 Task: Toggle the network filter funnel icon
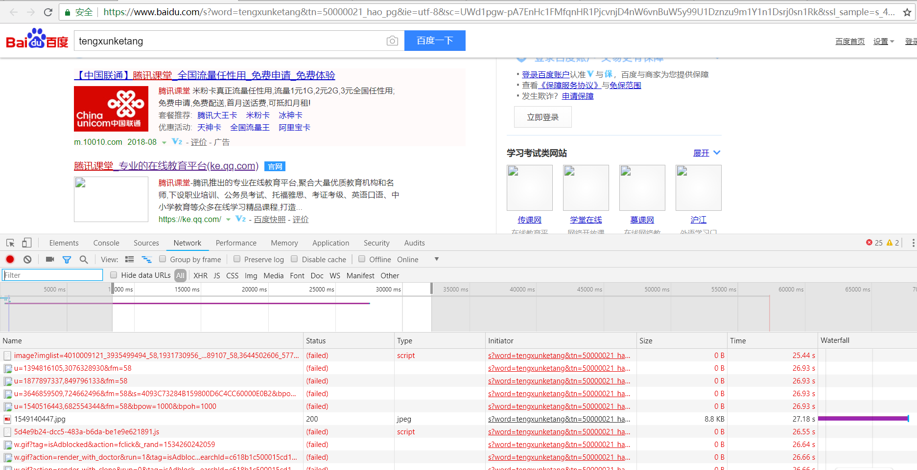click(67, 260)
